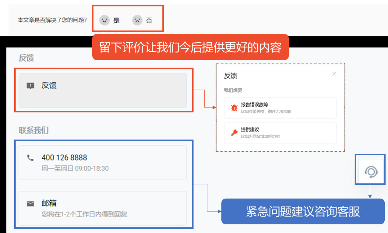Click the 是 text label

click(116, 21)
